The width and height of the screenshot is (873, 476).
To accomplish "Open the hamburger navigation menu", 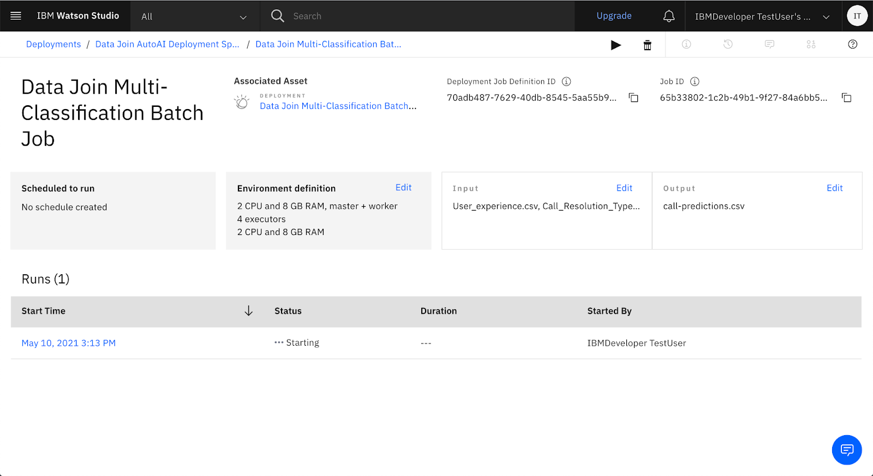I will click(x=16, y=16).
